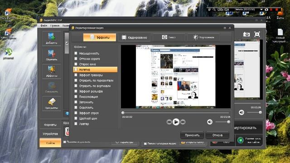The width and height of the screenshot is (290, 163).
Task: Stop recording with the red stop icon
Action: pyautogui.click(x=277, y=10)
